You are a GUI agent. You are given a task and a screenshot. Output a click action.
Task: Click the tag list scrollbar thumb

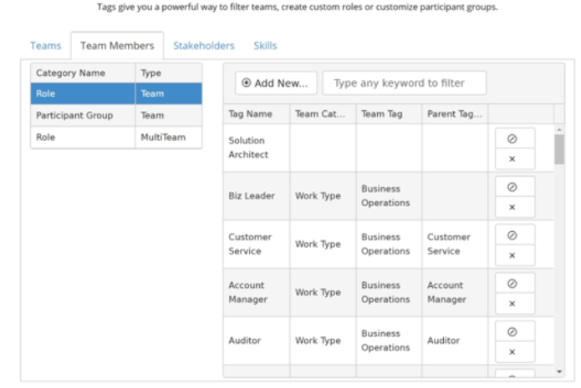559,149
